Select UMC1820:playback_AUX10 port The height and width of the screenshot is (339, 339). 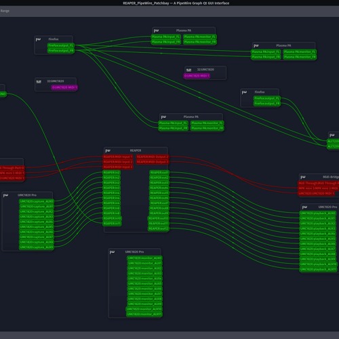318,264
